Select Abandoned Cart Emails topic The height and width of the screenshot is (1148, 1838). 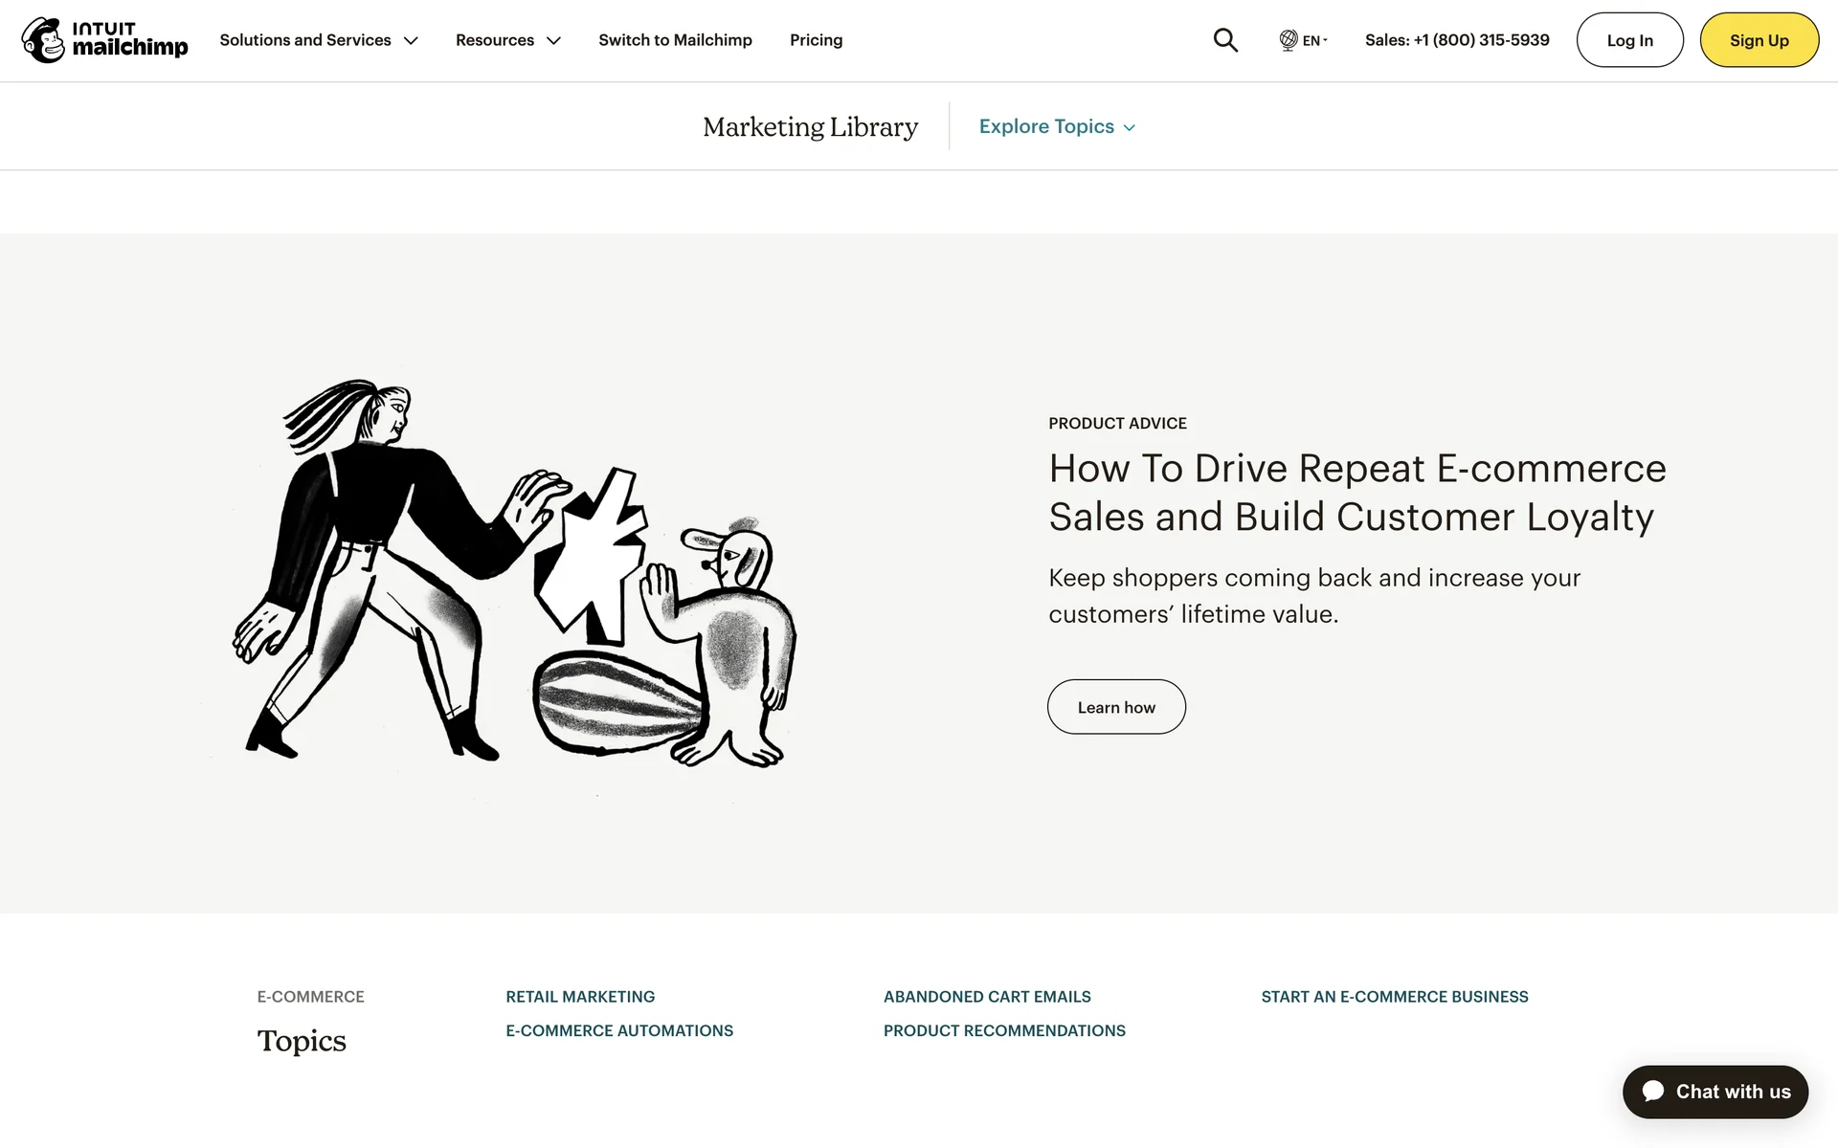[987, 997]
